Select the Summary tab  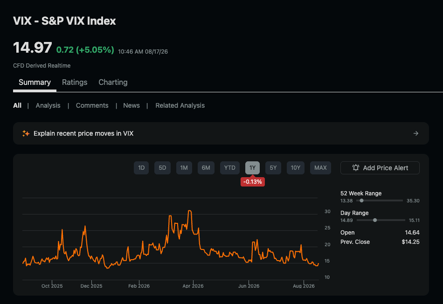(35, 82)
